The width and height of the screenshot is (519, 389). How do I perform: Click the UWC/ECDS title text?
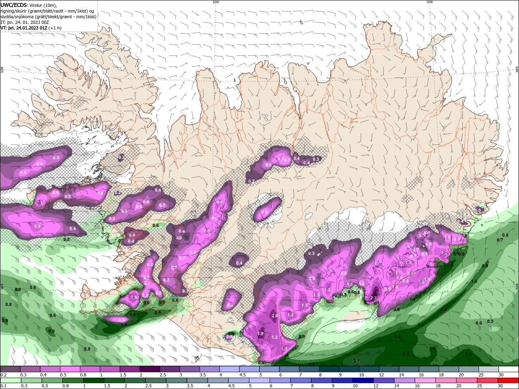(14, 5)
